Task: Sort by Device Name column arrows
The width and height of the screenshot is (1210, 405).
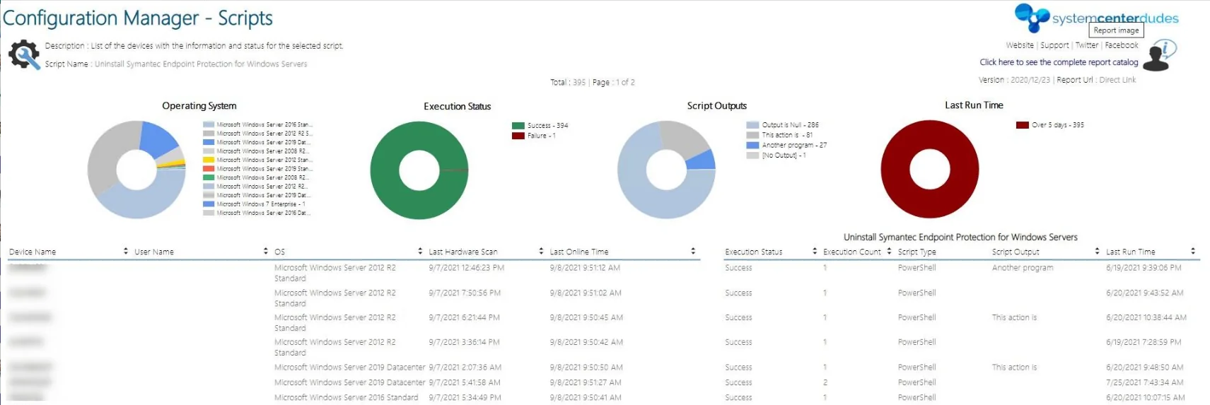Action: (126, 251)
